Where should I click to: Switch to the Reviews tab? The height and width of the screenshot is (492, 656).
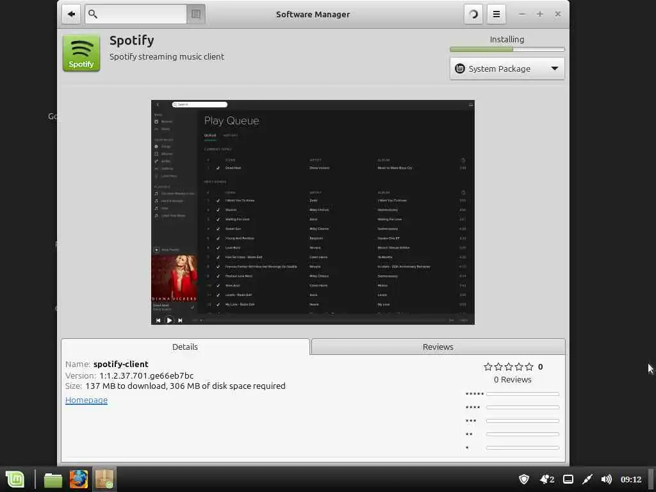point(438,347)
